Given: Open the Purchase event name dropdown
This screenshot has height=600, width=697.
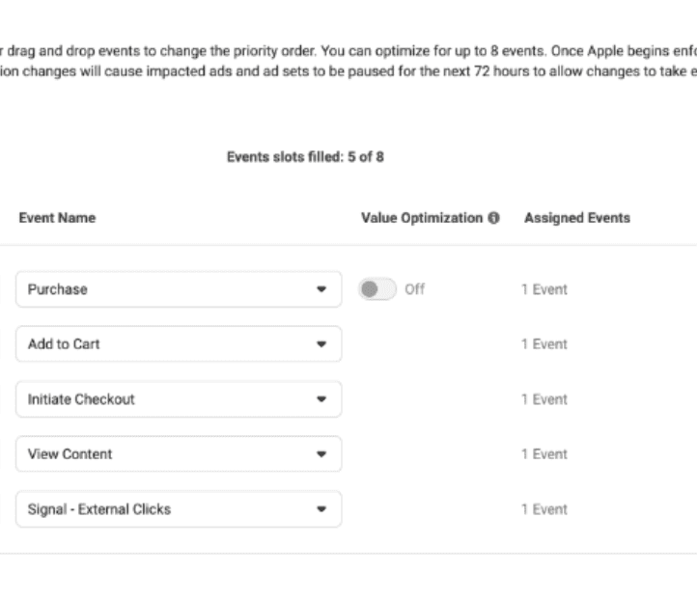Looking at the screenshot, I should click(179, 289).
